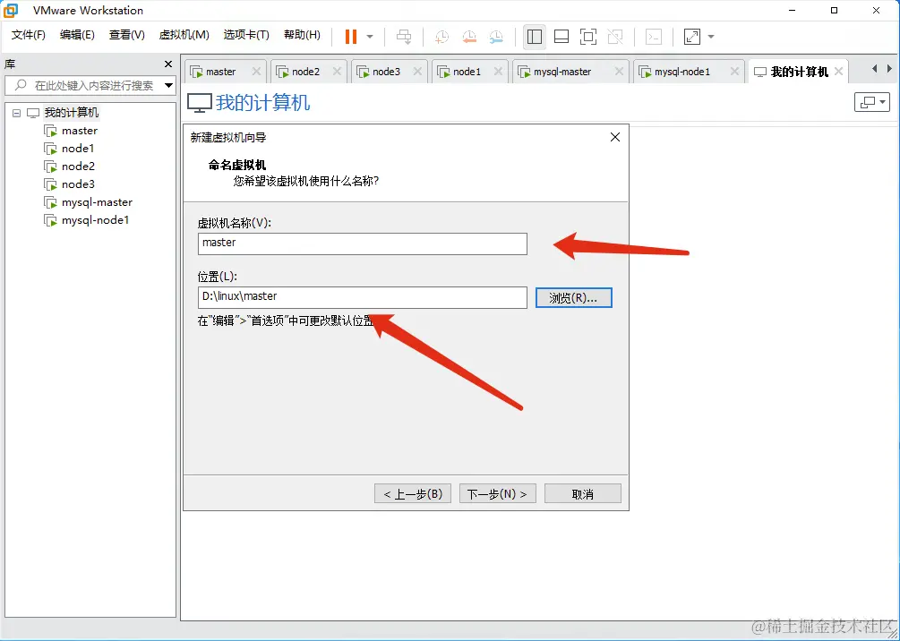
Task: Open the view mode dropdown at top right
Action: tap(872, 102)
